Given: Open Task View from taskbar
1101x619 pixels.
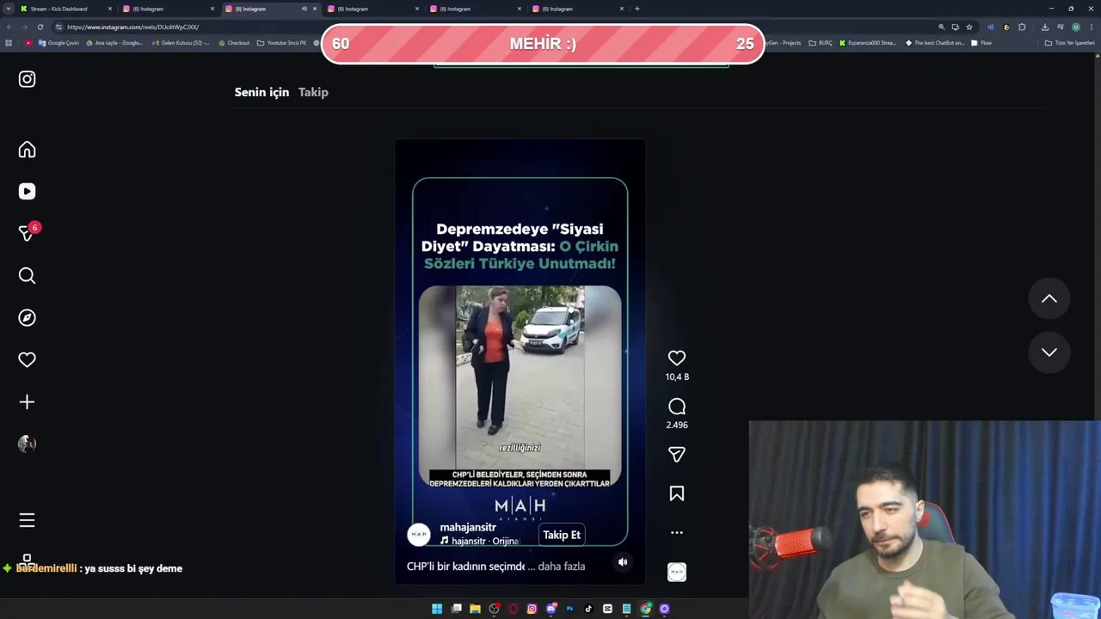Looking at the screenshot, I should click(x=456, y=609).
